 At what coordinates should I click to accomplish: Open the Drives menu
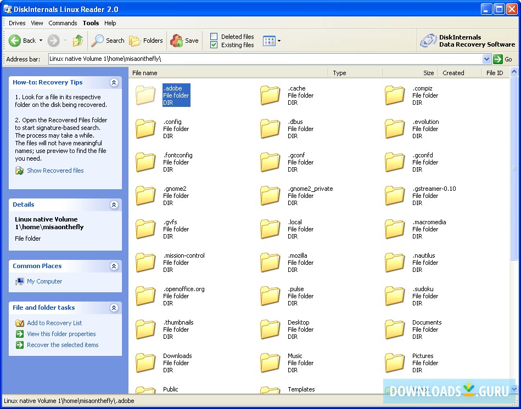click(x=17, y=23)
